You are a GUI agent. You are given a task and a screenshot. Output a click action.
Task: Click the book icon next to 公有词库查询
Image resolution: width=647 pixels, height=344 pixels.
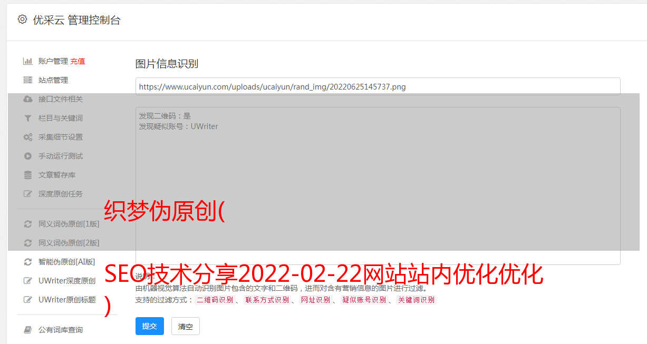tap(28, 330)
